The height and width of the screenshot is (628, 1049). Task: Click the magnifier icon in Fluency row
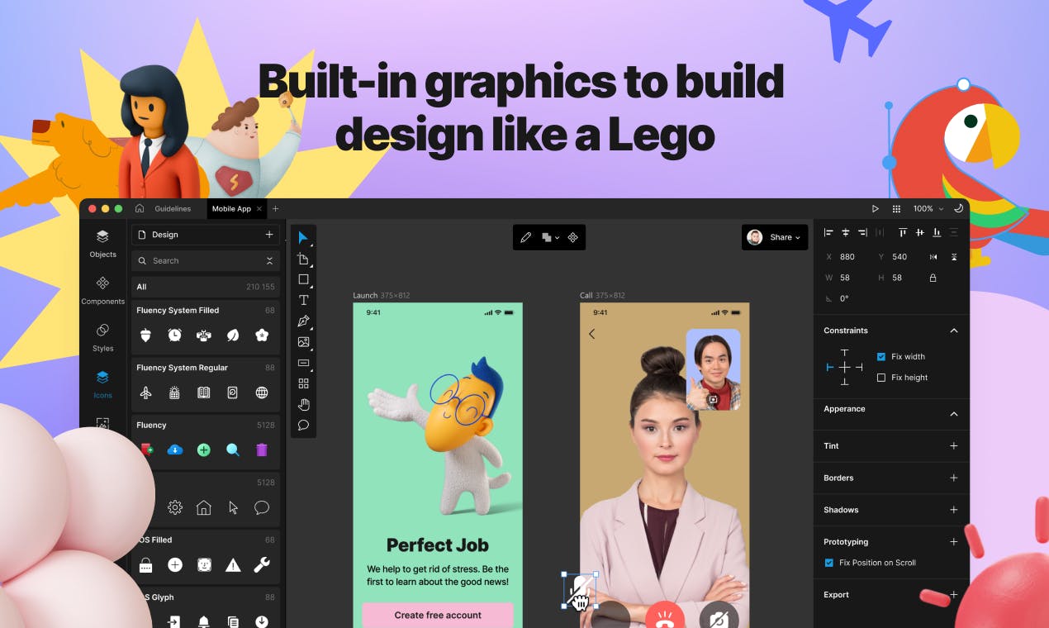tap(233, 450)
